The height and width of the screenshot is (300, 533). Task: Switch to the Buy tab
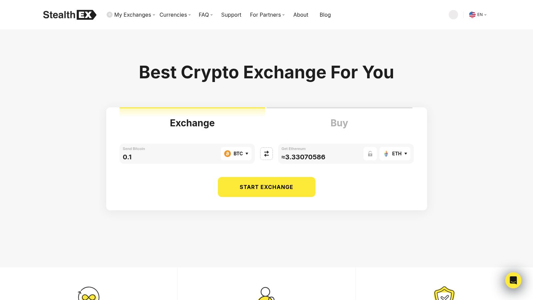pos(339,123)
